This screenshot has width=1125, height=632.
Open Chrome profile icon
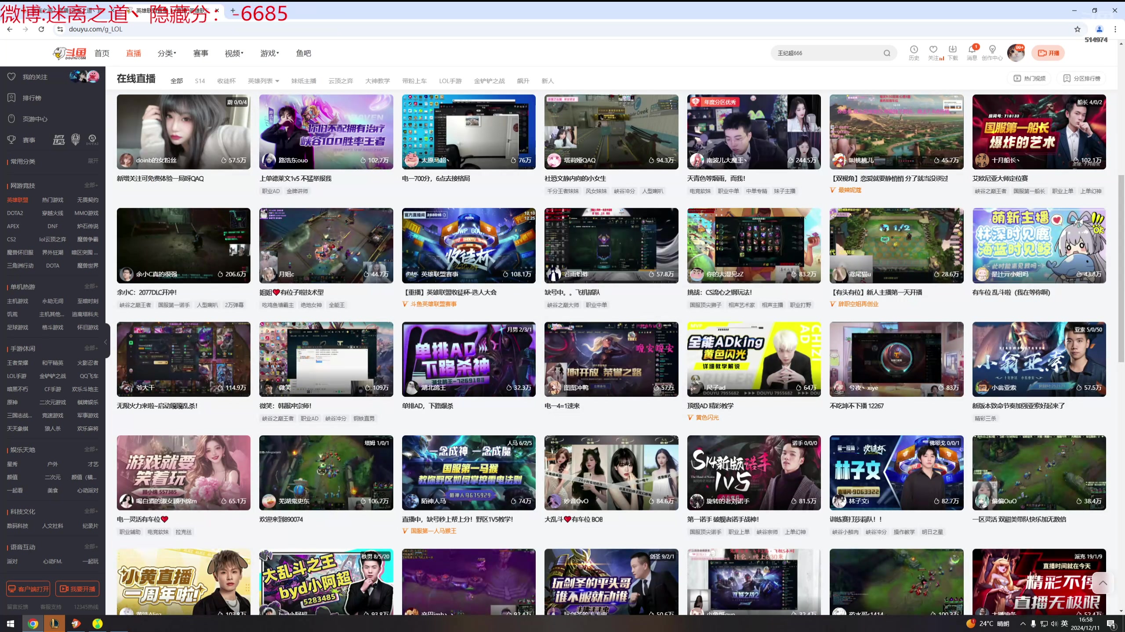[1099, 29]
